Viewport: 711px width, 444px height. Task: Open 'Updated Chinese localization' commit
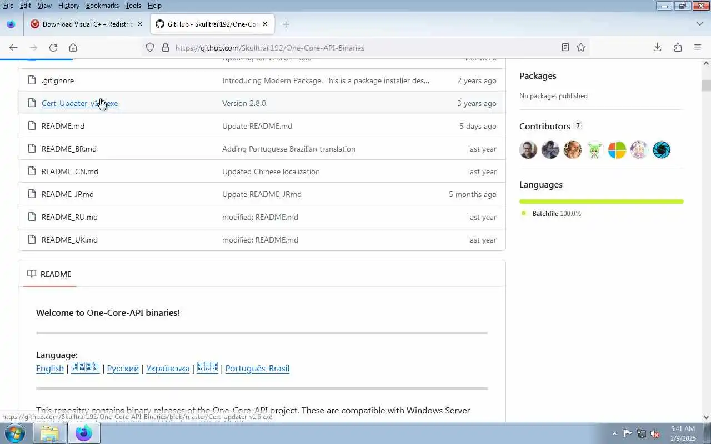pyautogui.click(x=271, y=171)
